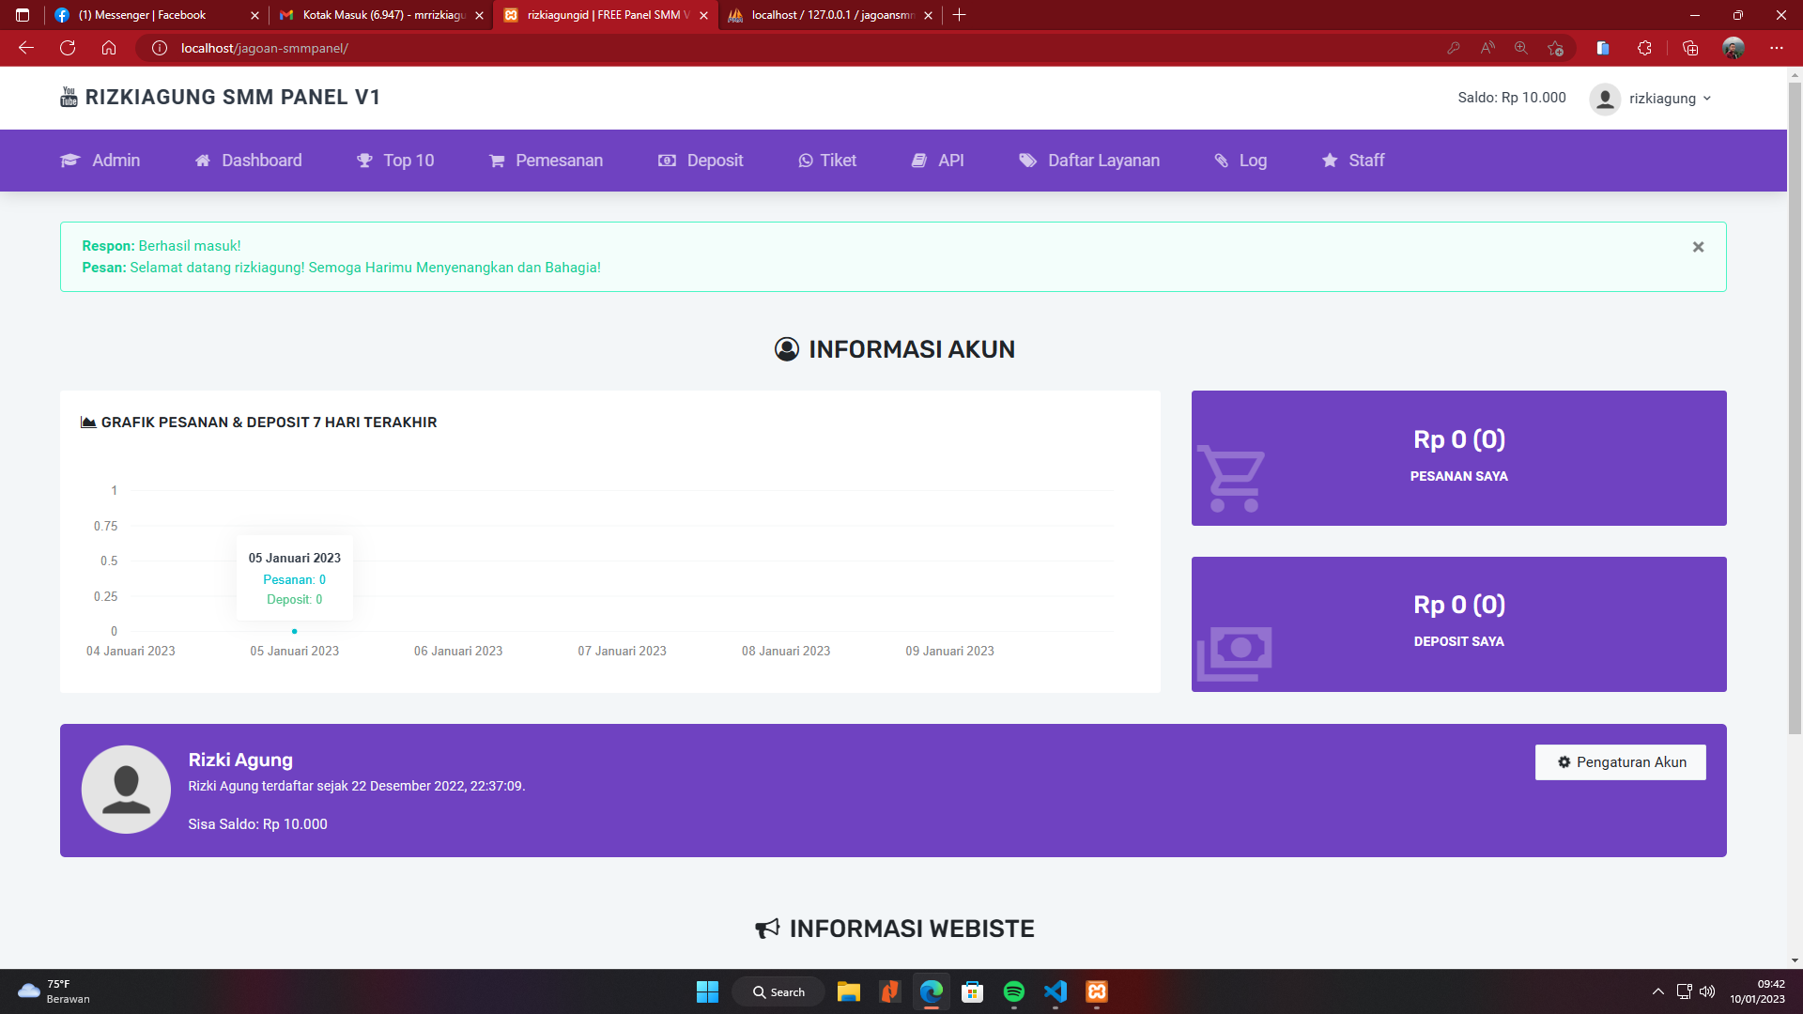Select the Admin graduation cap icon

[x=70, y=161]
